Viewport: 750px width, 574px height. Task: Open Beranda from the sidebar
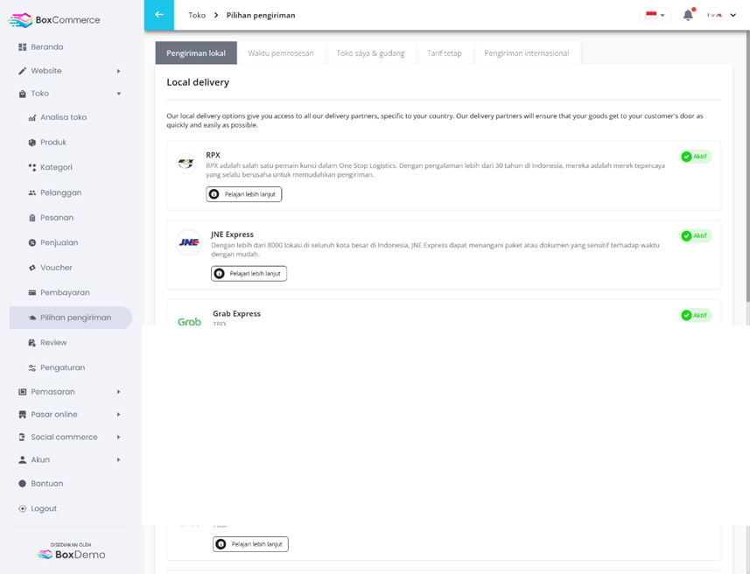[x=47, y=47]
